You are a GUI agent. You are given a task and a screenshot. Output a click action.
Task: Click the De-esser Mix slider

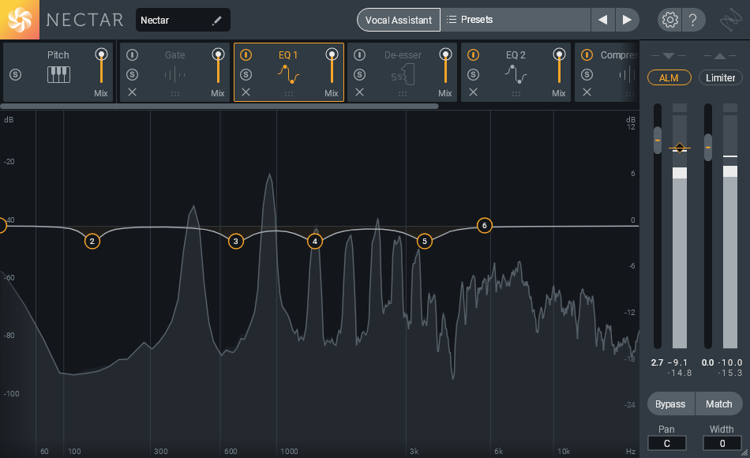pyautogui.click(x=445, y=66)
